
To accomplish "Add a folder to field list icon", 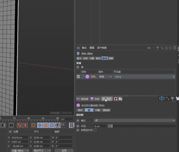I will tap(120, 99).
